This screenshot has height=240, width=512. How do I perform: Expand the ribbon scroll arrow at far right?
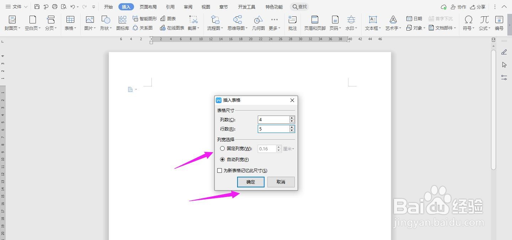[509, 25]
